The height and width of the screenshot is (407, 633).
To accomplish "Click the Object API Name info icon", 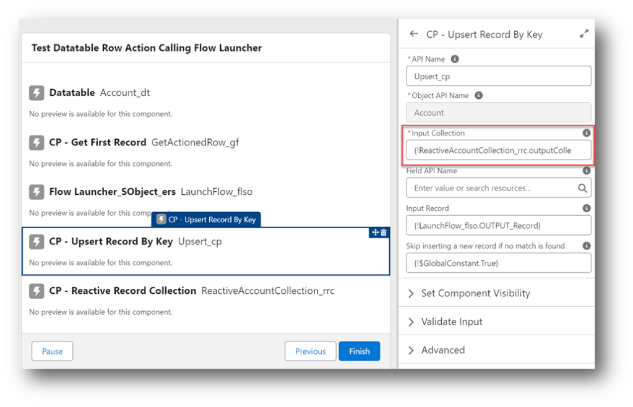I will click(x=478, y=96).
